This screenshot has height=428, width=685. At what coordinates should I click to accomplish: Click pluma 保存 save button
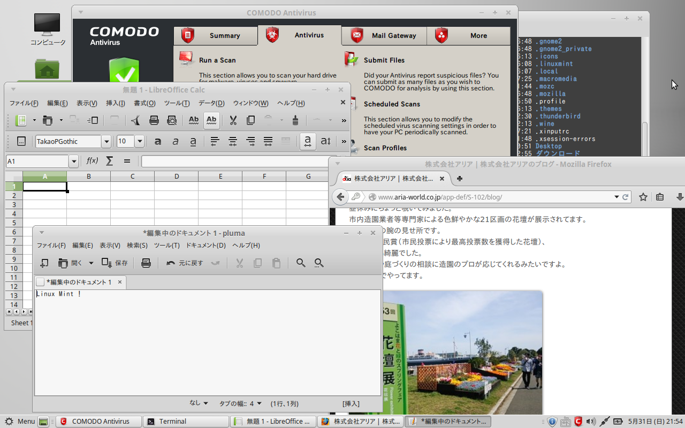115,263
